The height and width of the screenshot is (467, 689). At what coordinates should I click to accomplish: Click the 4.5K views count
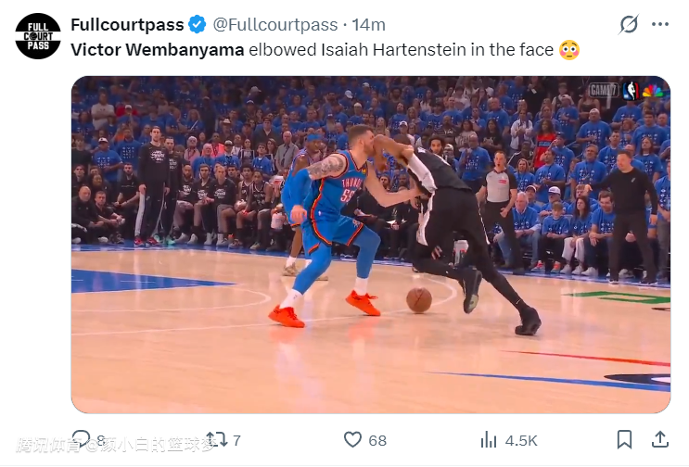coord(521,441)
